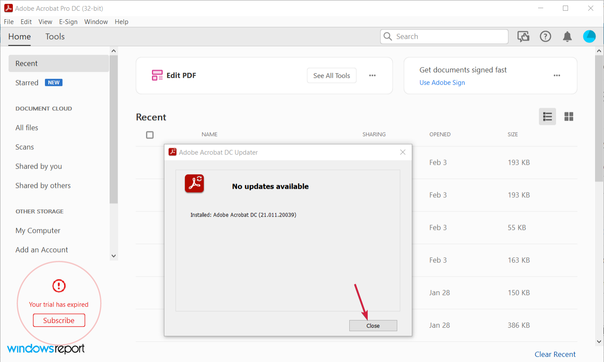Sort by the NAME column header

pyautogui.click(x=210, y=134)
